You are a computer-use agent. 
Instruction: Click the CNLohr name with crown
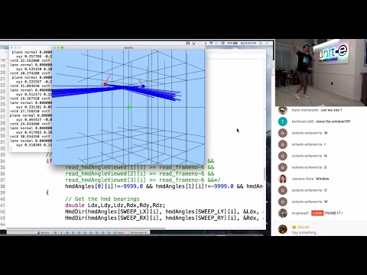coord(301,227)
